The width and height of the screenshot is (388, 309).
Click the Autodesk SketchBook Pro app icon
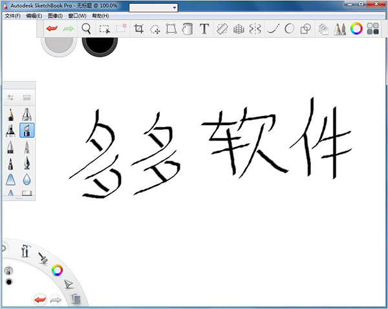pos(5,5)
